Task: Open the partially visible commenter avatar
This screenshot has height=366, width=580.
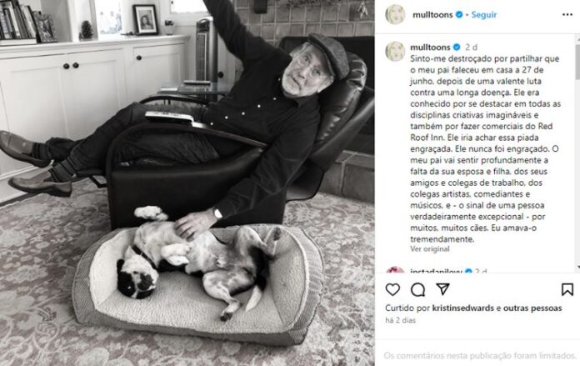Action: (x=395, y=270)
